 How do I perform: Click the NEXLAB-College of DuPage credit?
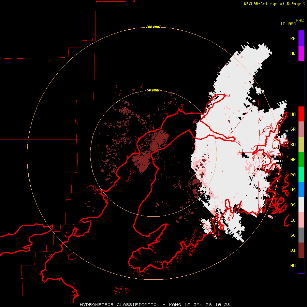tap(273, 4)
